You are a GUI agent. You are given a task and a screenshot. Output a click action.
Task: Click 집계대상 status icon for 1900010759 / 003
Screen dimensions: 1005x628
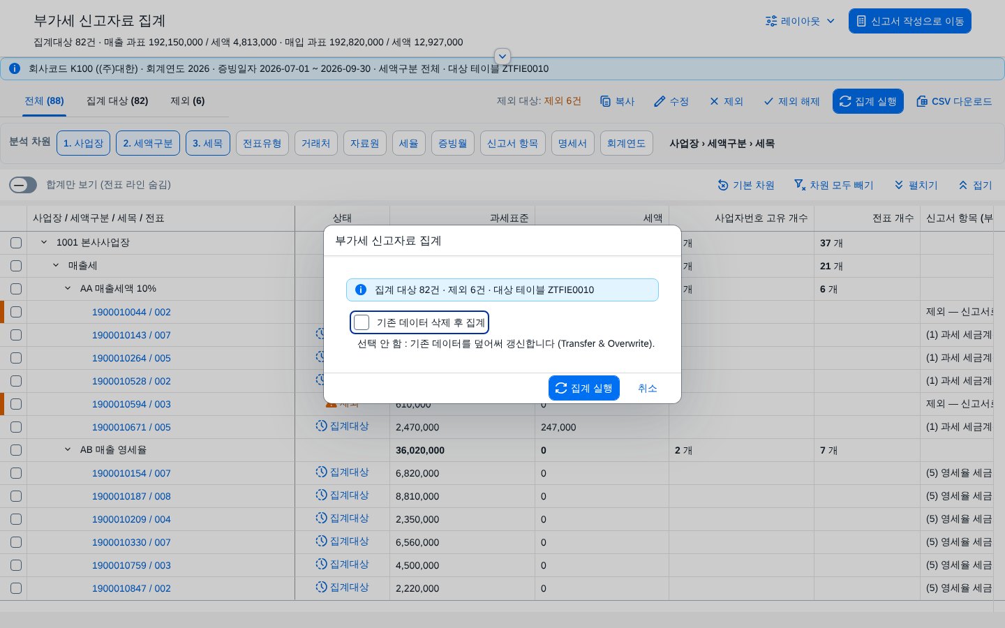coord(321,564)
